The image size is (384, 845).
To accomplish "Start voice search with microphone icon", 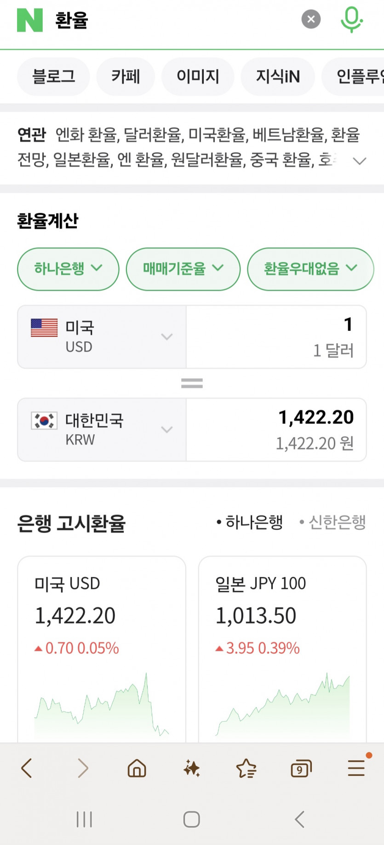I will [x=351, y=19].
